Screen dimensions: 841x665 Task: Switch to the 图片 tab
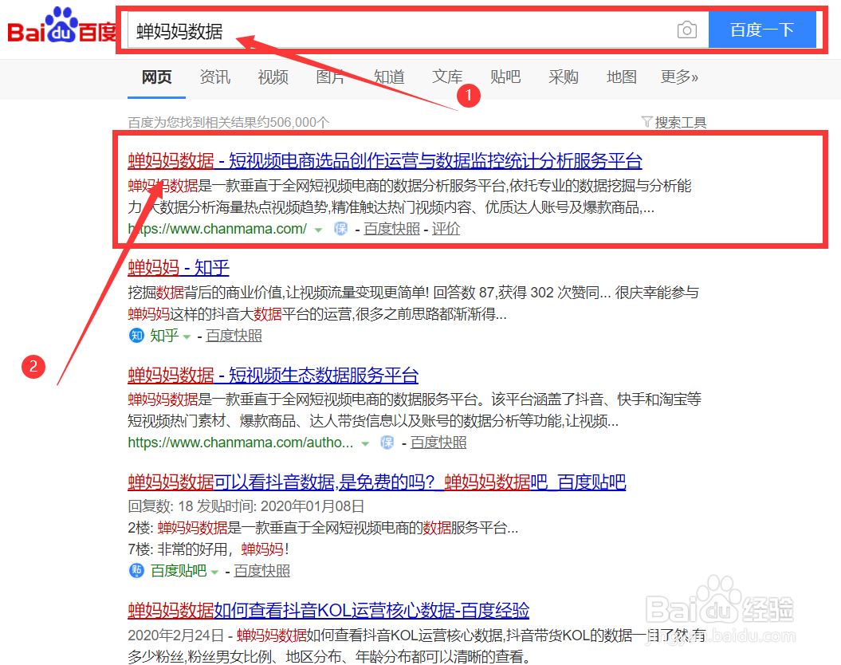coord(331,77)
